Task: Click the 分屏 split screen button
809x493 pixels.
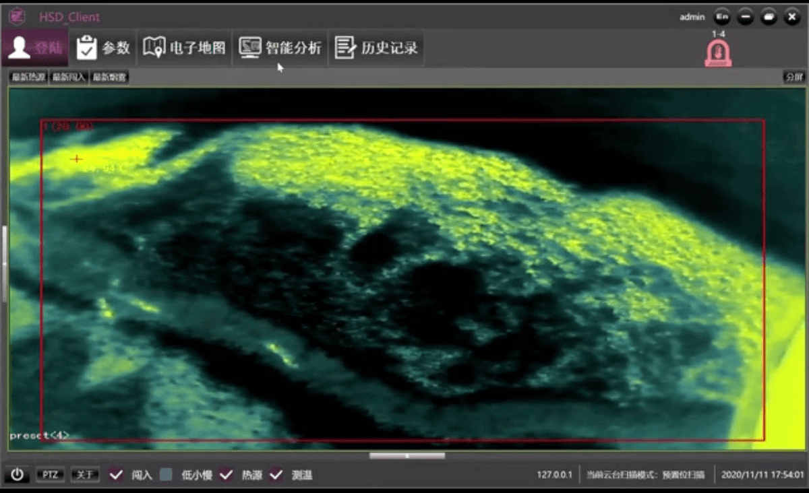Action: (793, 77)
